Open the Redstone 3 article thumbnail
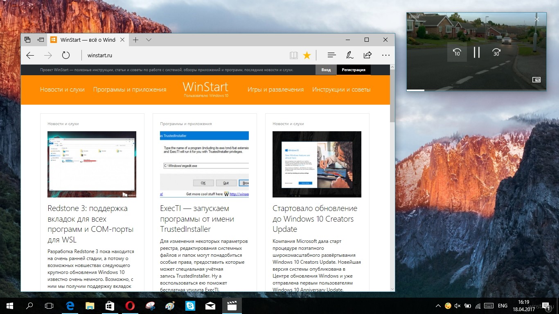 pyautogui.click(x=92, y=164)
